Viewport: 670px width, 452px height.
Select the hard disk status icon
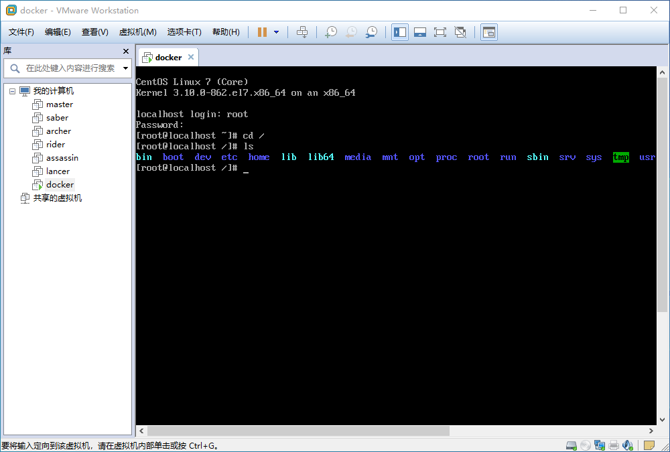(572, 445)
